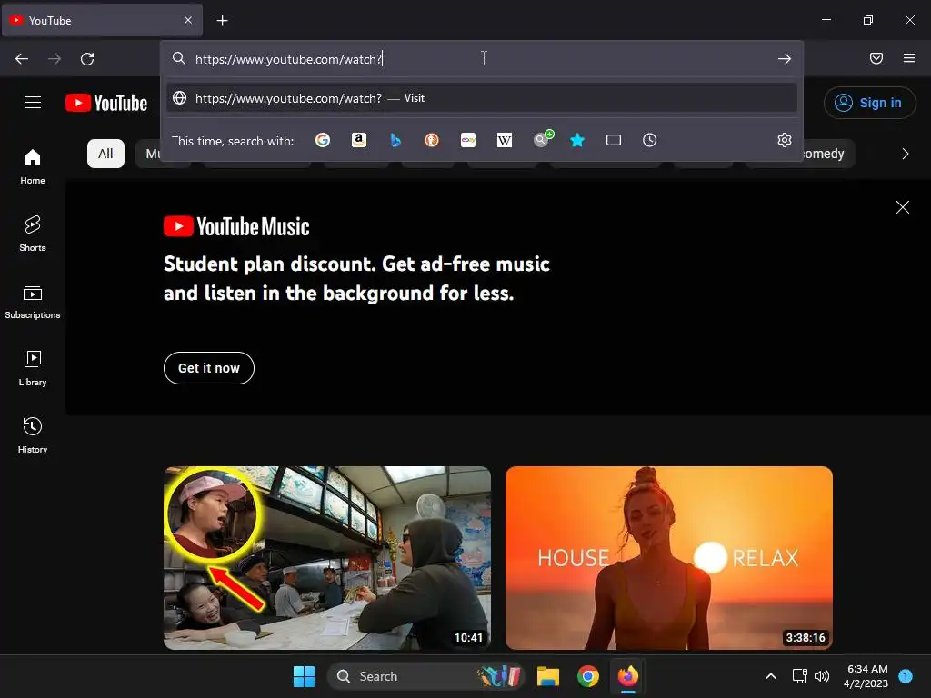This screenshot has width=931, height=698.
Task: Select the All filter chip
Action: tap(105, 154)
